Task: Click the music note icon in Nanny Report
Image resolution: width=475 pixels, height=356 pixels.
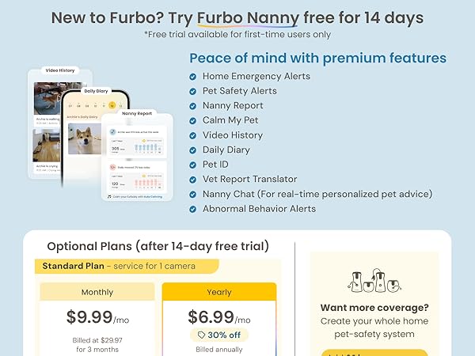Action: 107,195
